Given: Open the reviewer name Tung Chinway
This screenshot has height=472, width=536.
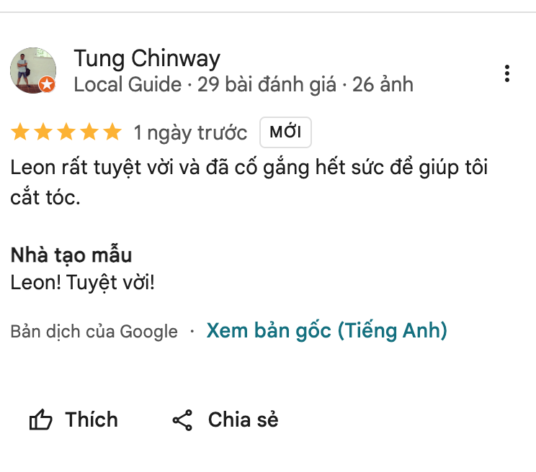Looking at the screenshot, I should 147,58.
